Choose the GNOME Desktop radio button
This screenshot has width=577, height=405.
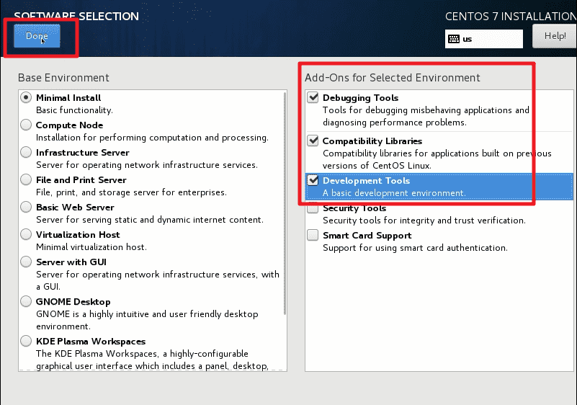pyautogui.click(x=26, y=301)
